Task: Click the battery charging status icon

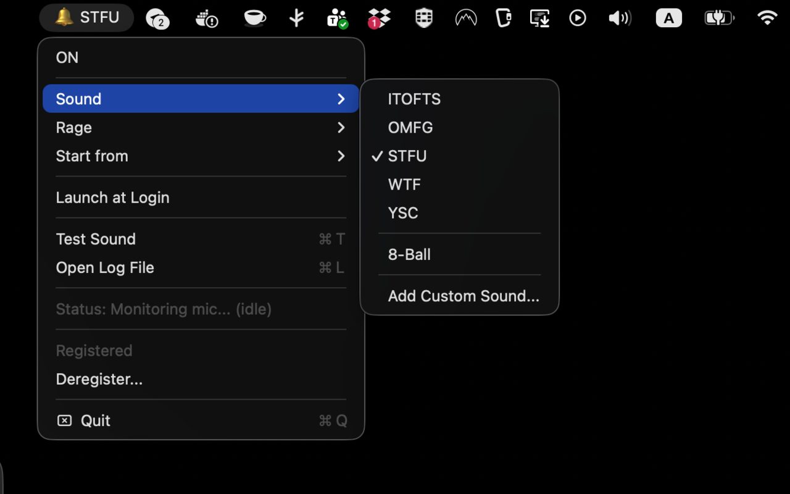Action: click(719, 19)
